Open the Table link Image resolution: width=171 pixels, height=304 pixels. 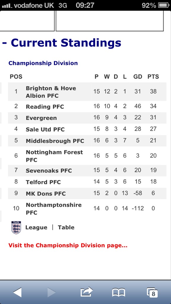coord(66,227)
